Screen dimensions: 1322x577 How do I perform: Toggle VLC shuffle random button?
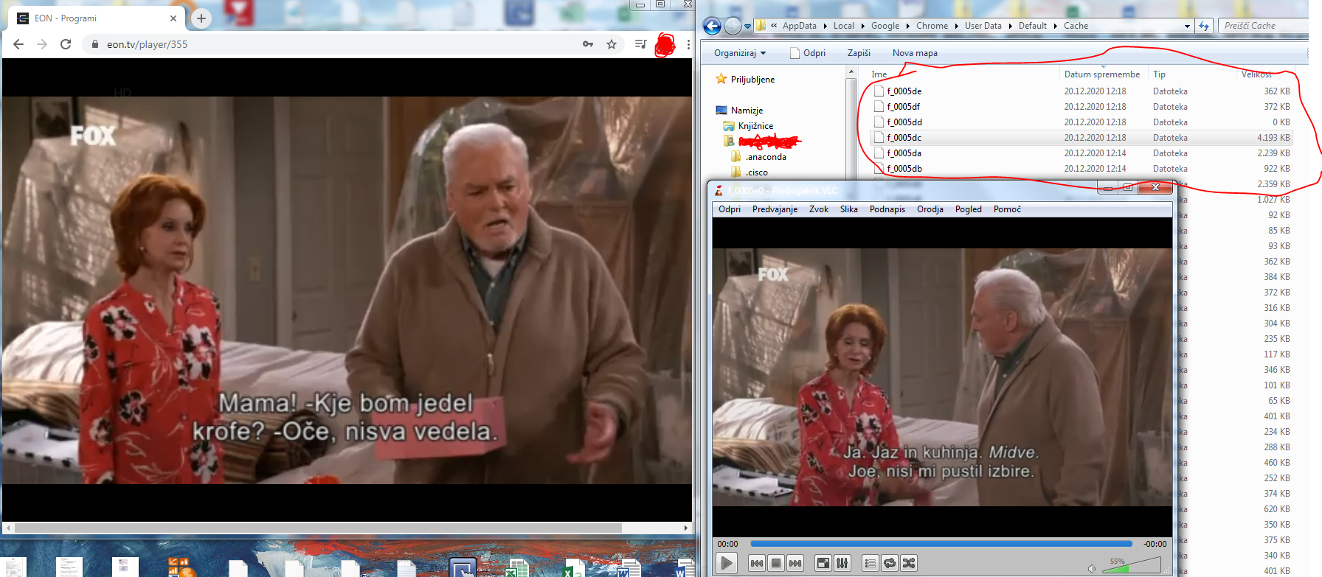coord(909,563)
